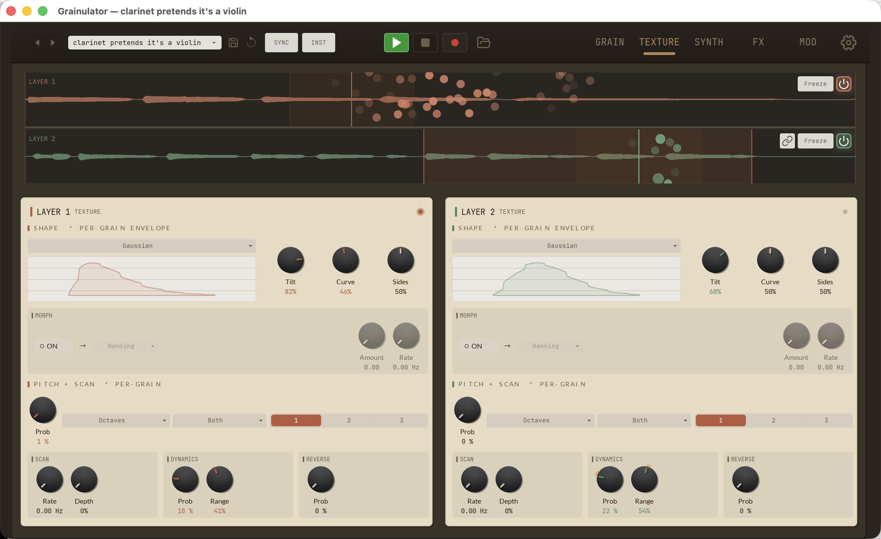Toggle the INST button

[x=318, y=43]
